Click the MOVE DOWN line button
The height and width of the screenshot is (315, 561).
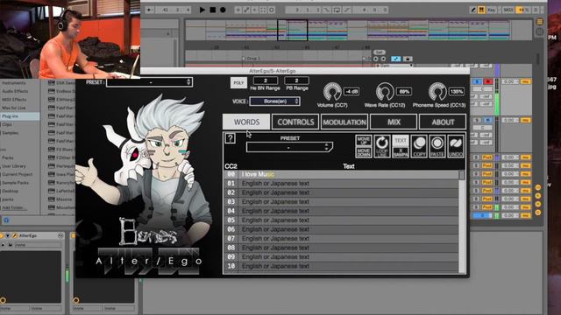pyautogui.click(x=364, y=152)
